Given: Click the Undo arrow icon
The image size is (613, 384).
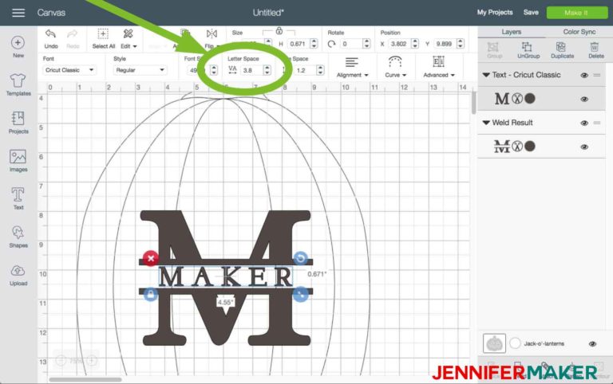Looking at the screenshot, I should pyautogui.click(x=51, y=34).
